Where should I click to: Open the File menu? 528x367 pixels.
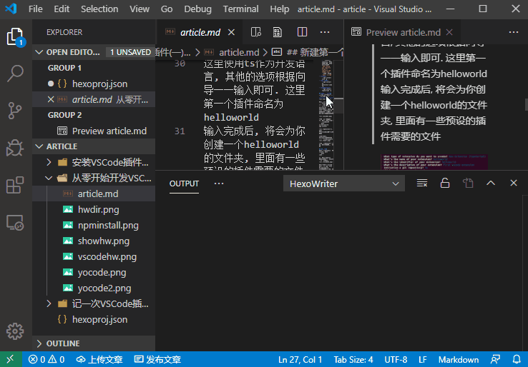coord(35,9)
